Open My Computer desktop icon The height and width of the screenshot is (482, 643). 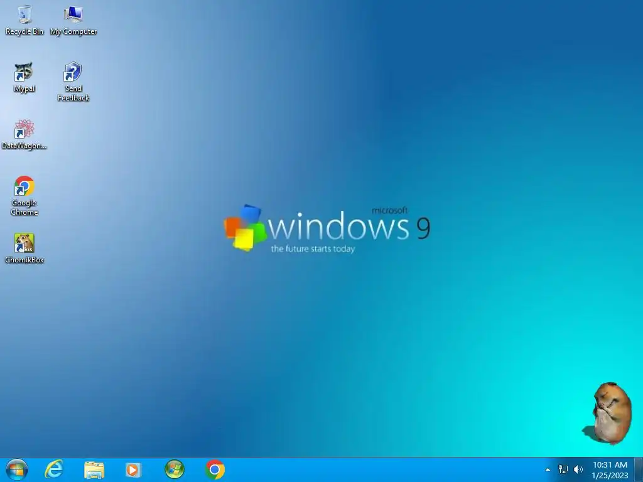(73, 20)
